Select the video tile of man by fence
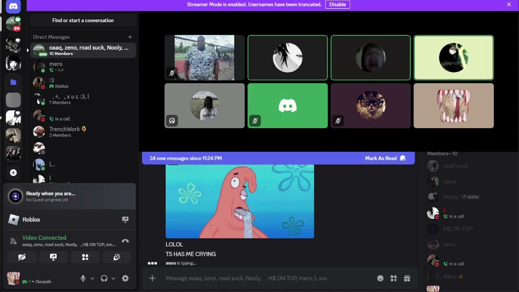 coord(204,58)
